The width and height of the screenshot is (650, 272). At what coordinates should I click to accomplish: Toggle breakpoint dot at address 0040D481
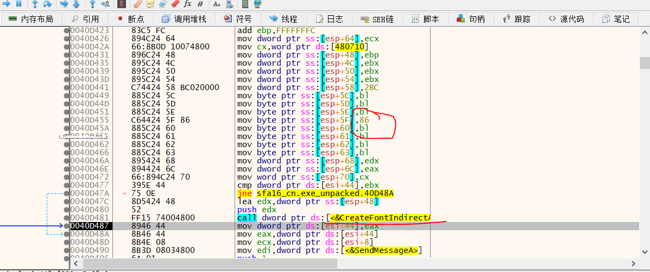pos(67,218)
